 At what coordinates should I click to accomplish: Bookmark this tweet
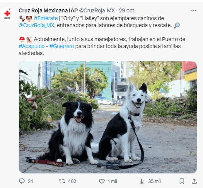182,181
